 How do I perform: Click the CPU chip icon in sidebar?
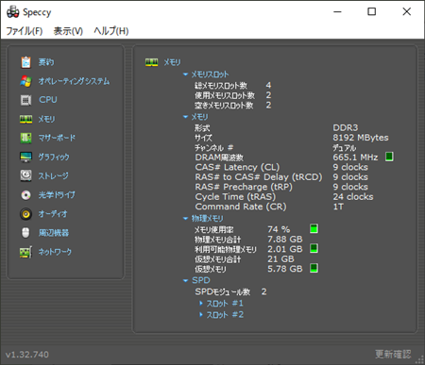(25, 100)
